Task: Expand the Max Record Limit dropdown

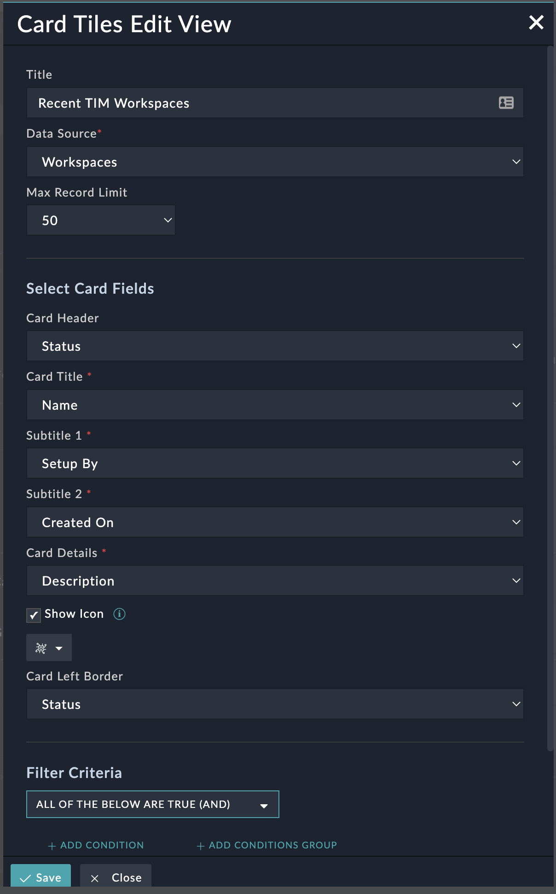Action: point(101,221)
